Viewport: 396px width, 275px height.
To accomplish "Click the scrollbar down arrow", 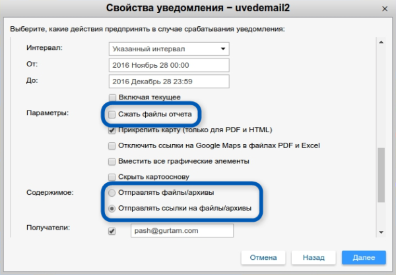I will coord(381,232).
